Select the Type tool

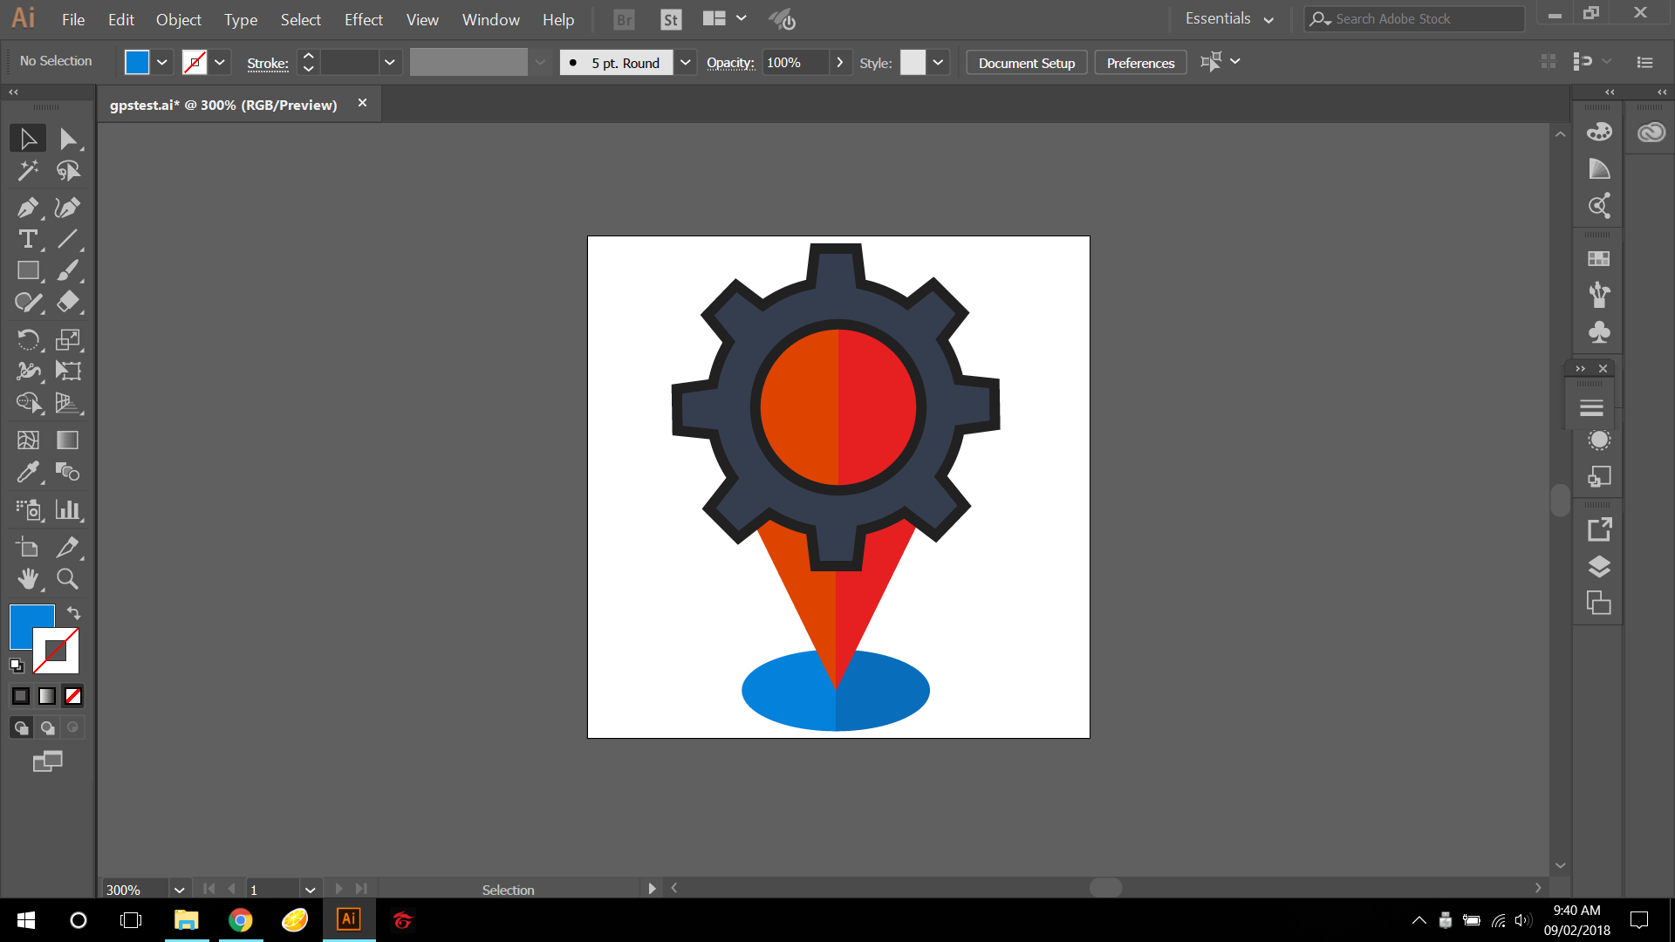click(28, 239)
